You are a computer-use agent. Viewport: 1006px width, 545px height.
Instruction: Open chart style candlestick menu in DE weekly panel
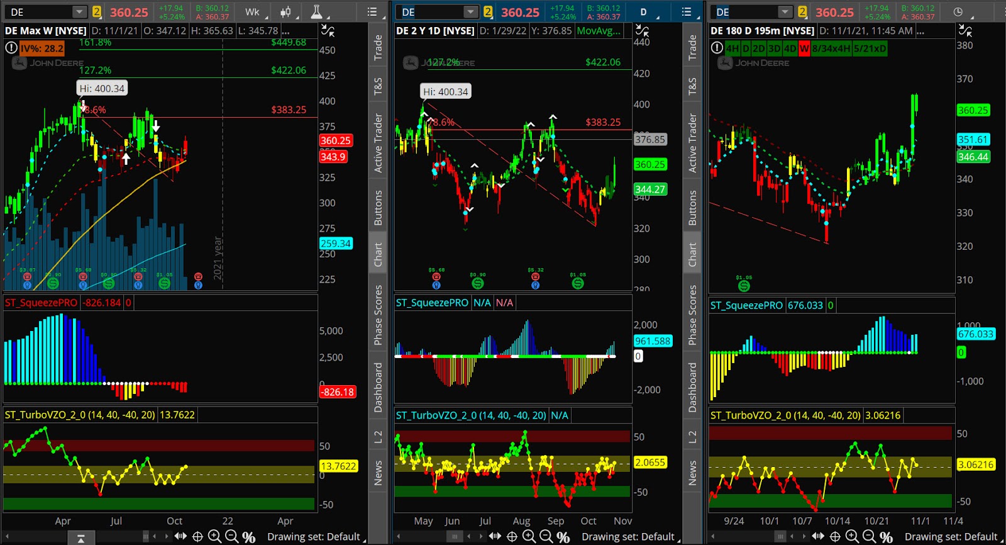click(x=285, y=11)
